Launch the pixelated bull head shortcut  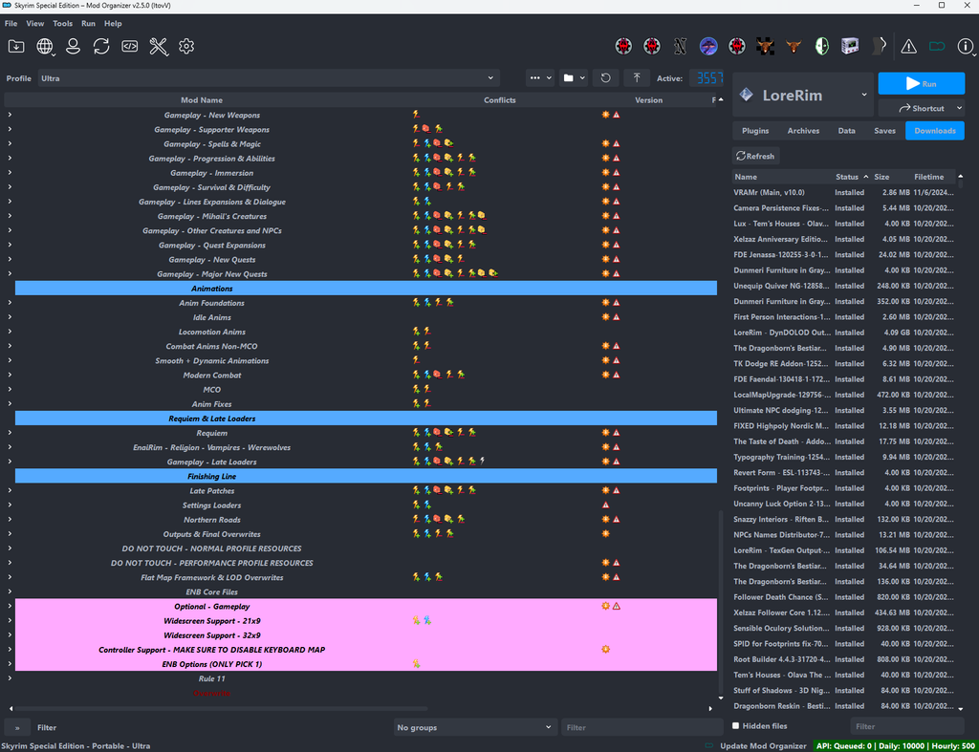[766, 46]
